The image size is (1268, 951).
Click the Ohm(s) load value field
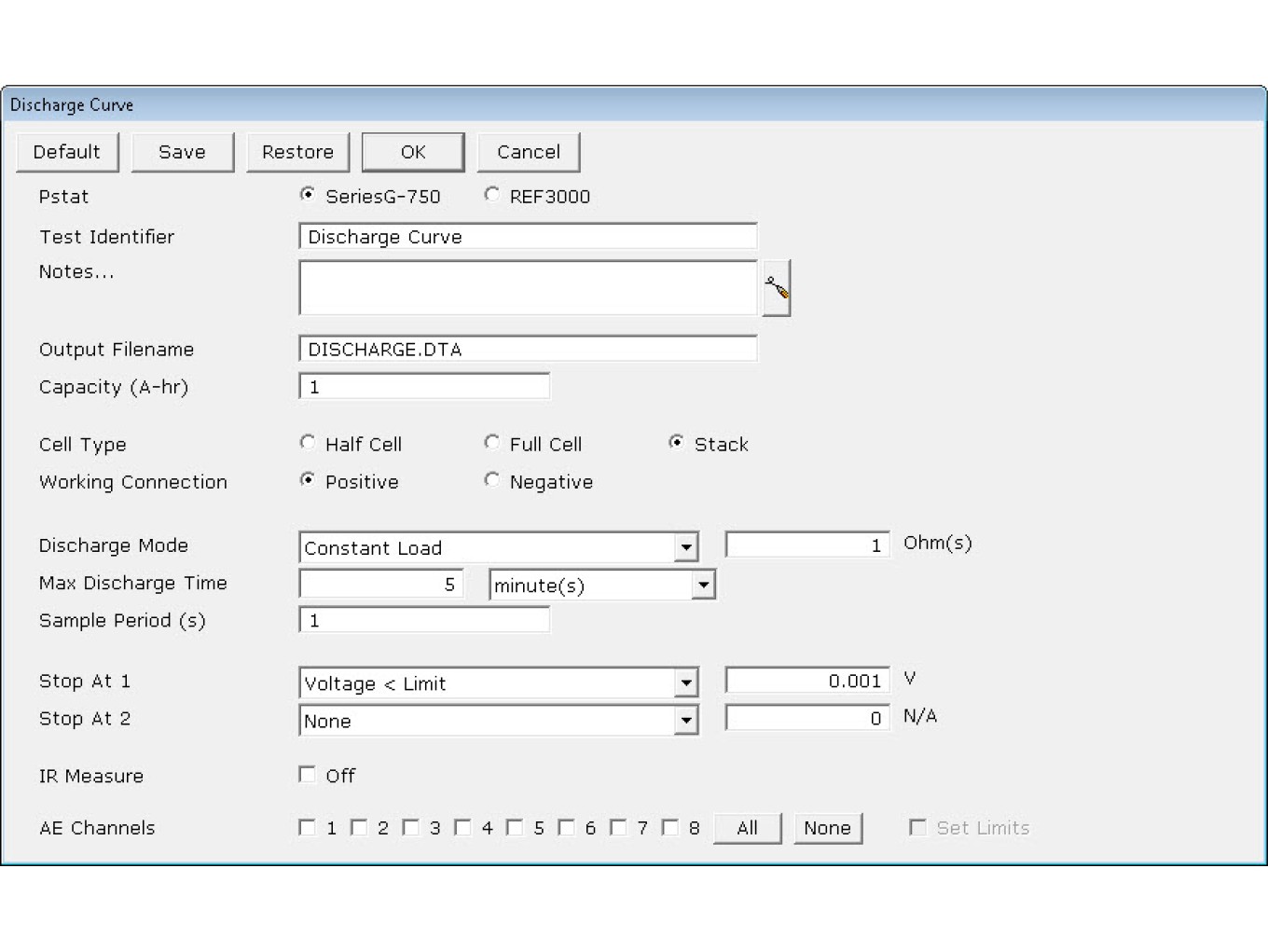[x=807, y=544]
